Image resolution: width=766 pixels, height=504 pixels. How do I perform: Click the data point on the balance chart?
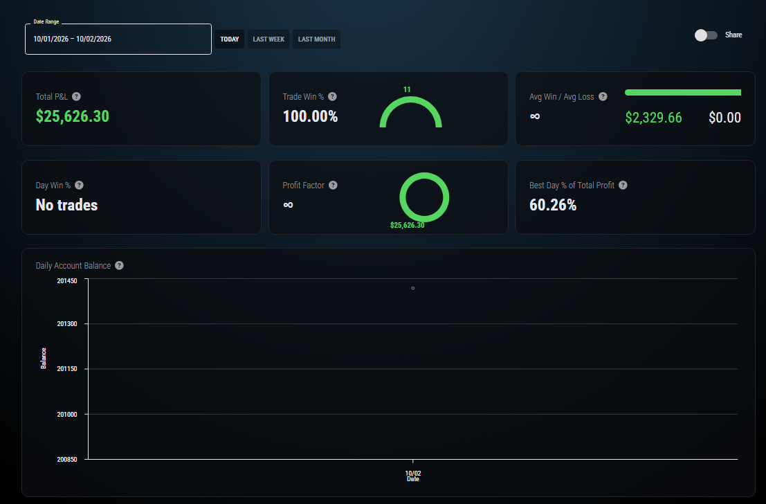point(413,289)
